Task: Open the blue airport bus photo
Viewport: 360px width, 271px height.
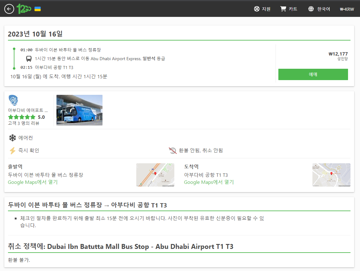Action: point(79,110)
